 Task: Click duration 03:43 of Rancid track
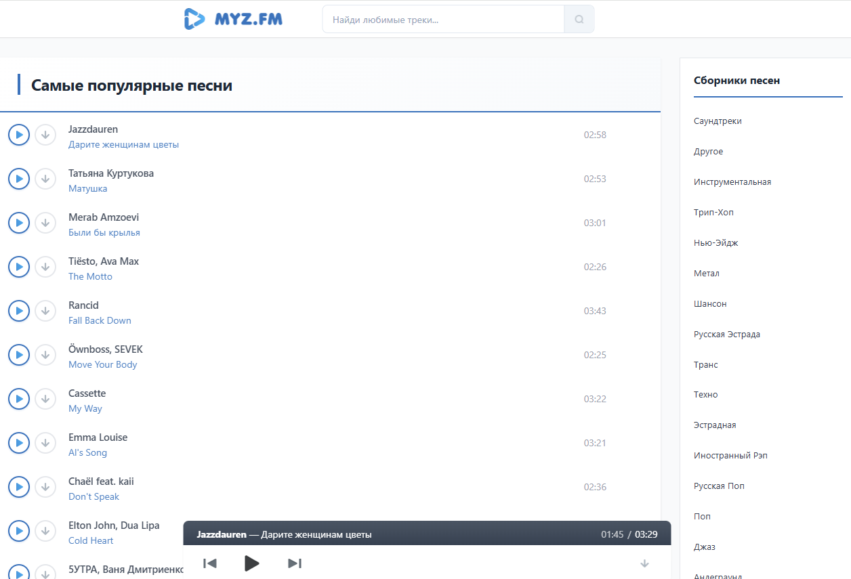point(595,311)
